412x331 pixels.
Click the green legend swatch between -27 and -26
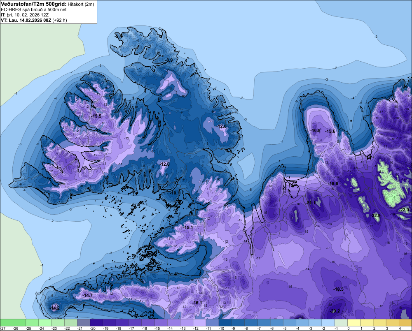click(x=7, y=322)
